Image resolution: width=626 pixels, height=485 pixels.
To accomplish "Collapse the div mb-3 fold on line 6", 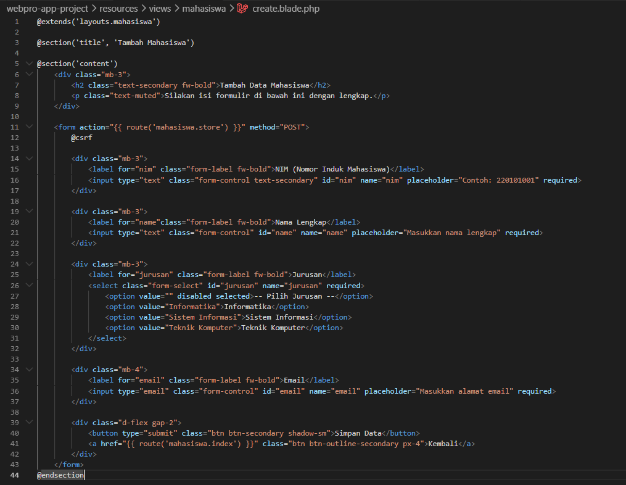I will coord(29,74).
